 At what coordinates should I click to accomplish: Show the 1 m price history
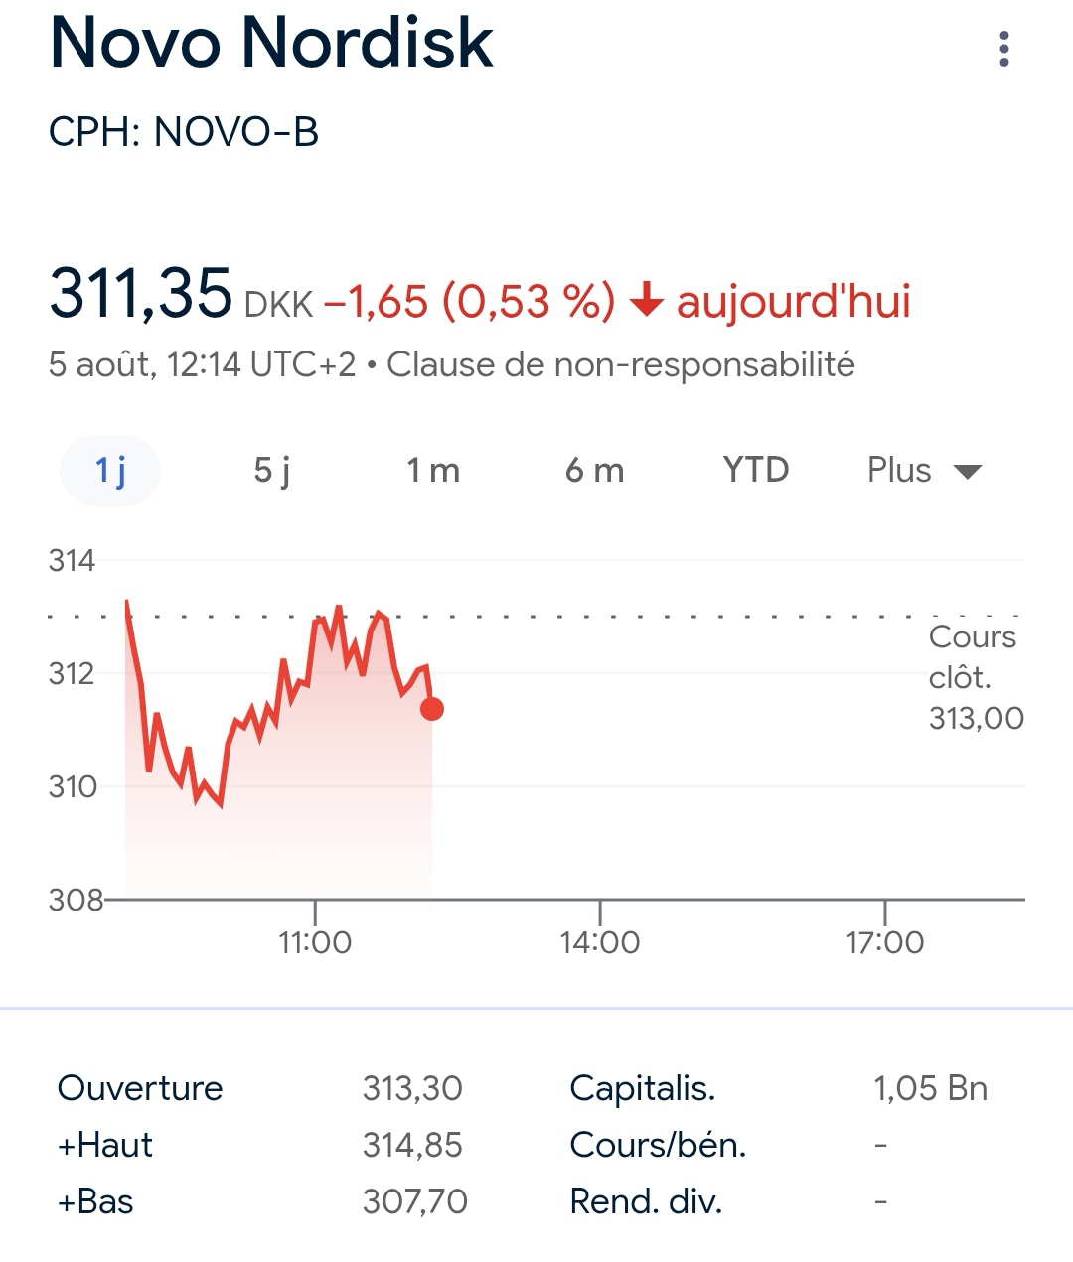click(433, 471)
